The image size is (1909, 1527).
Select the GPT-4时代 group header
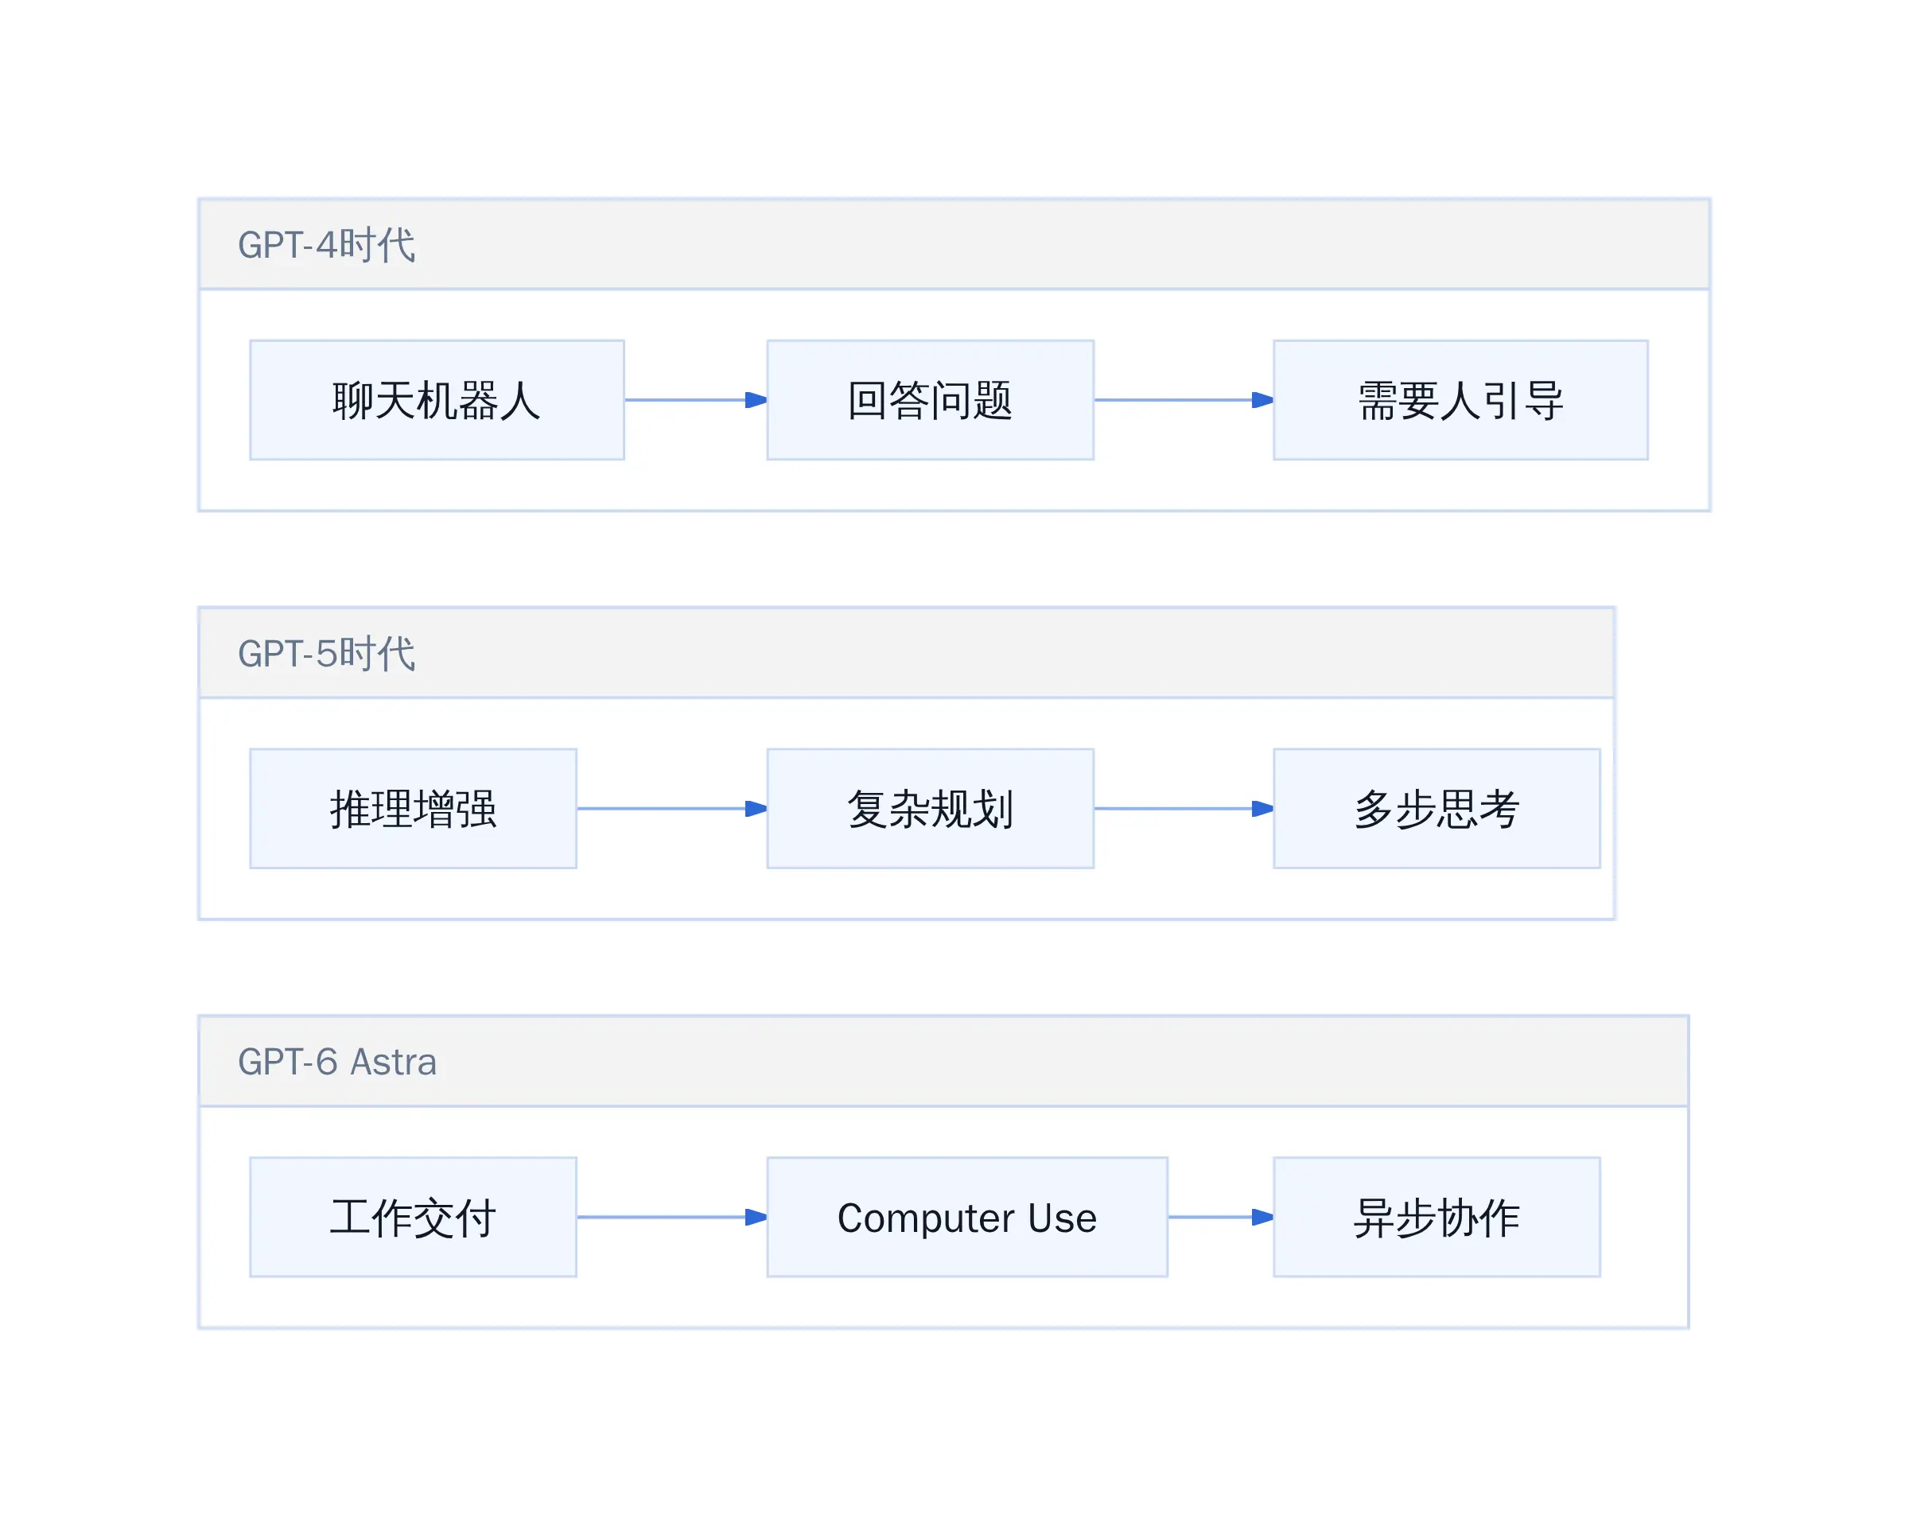click(954, 244)
